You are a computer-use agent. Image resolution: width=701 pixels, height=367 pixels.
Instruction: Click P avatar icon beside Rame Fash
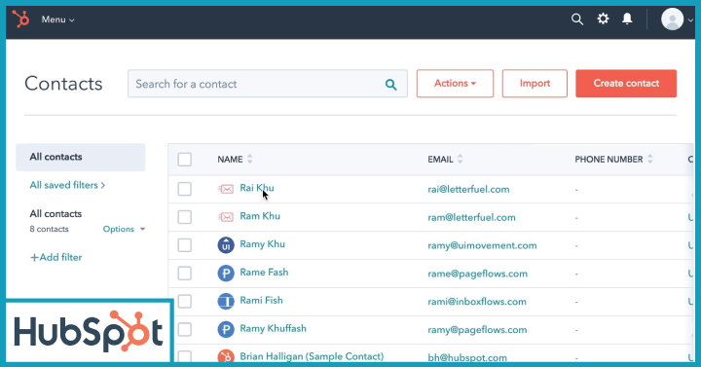[226, 274]
